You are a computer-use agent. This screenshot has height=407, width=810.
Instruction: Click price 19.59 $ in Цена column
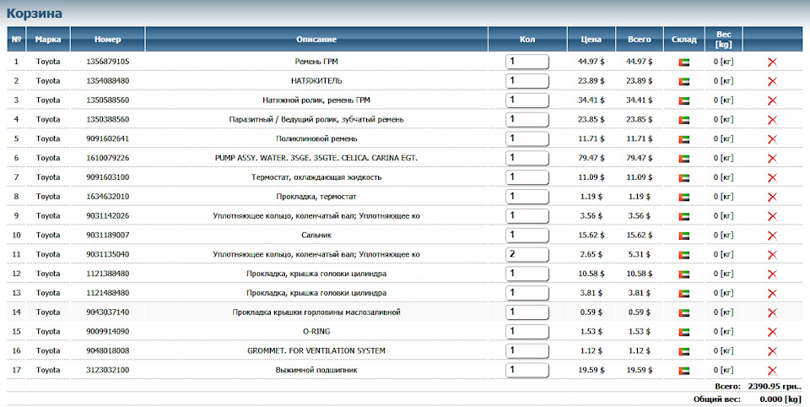[591, 371]
